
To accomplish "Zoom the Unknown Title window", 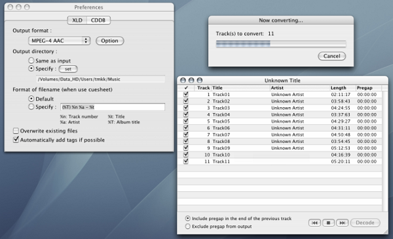I will 200,80.
